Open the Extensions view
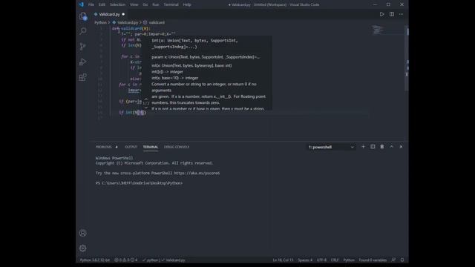Viewport: 475px width, 267px height. click(82, 77)
